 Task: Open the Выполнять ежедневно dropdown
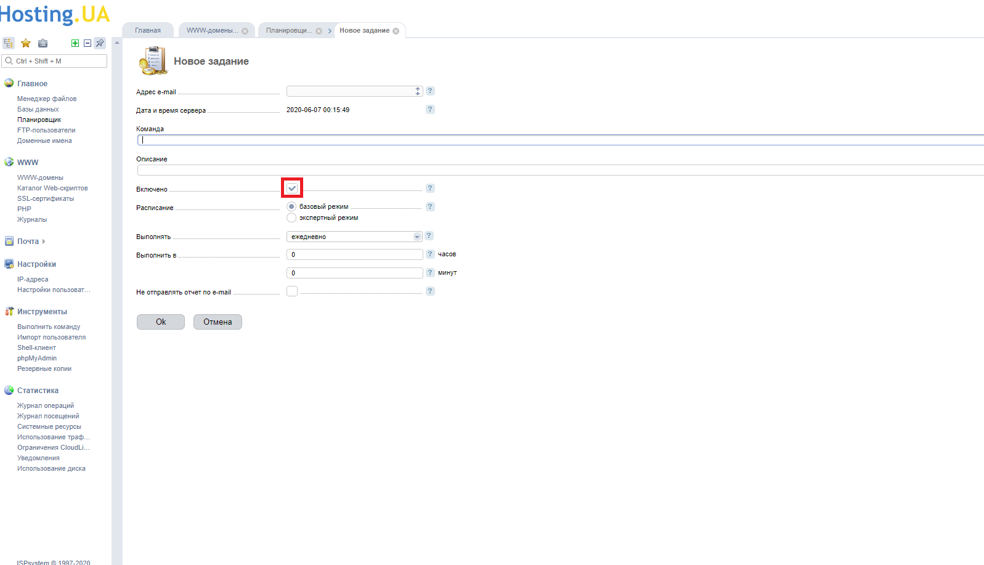(x=354, y=237)
